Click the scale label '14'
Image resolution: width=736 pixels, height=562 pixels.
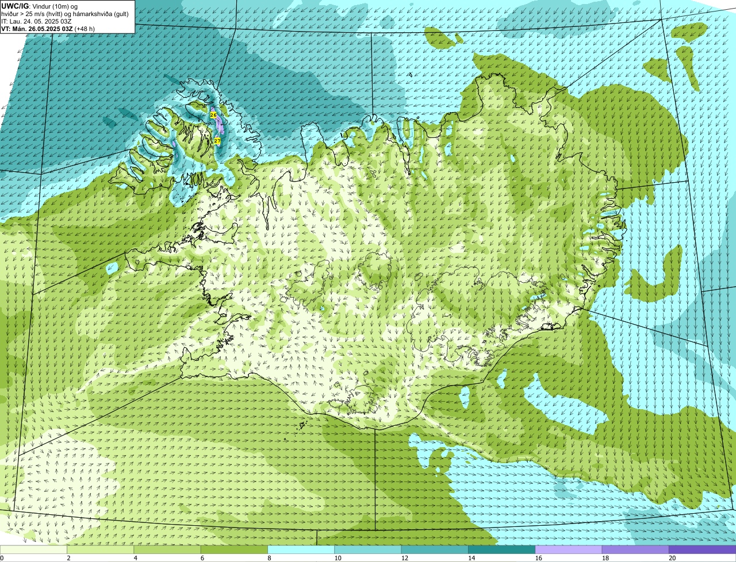pos(471,558)
